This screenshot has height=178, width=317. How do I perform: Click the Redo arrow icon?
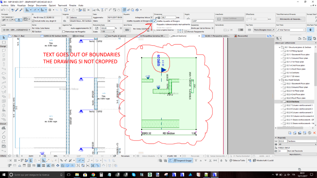tap(7, 10)
